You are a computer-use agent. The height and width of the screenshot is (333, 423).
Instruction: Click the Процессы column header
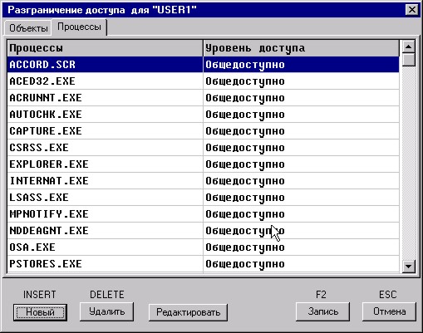[105, 48]
